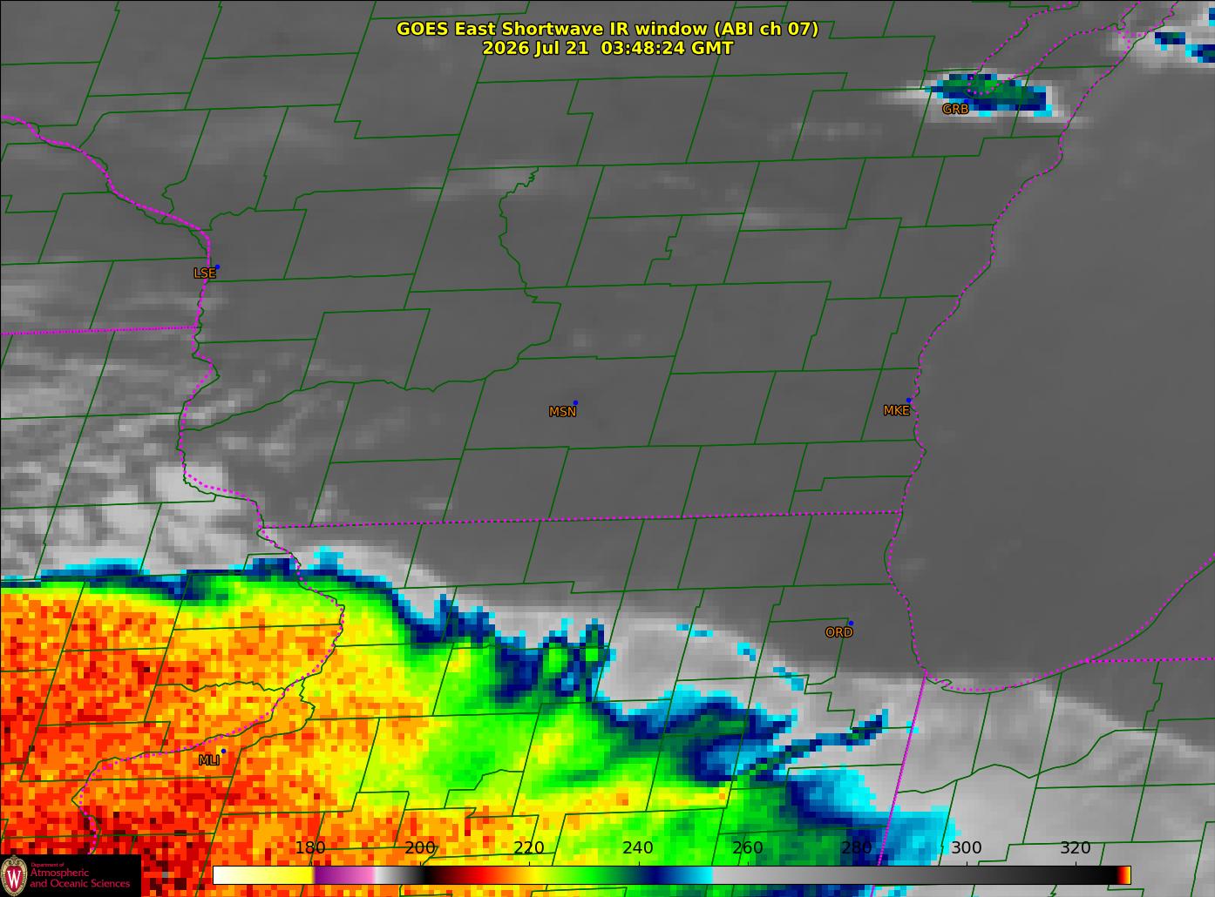This screenshot has height=897, width=1215.
Task: Click the LSE station label
Action: [204, 273]
